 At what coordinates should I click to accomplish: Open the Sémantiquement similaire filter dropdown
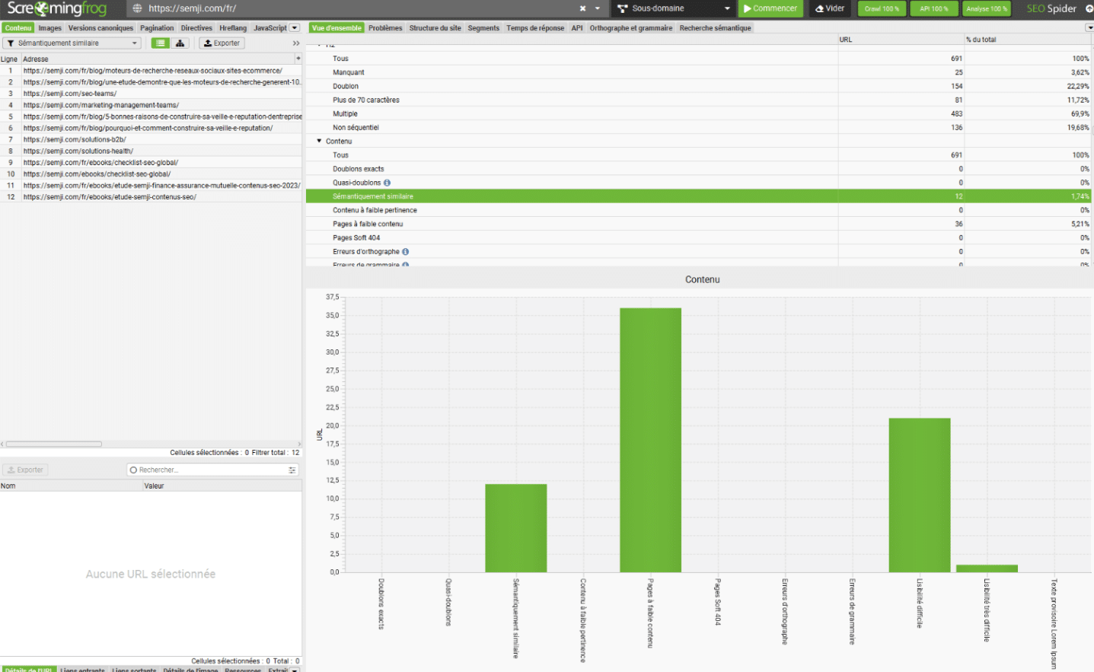72,43
